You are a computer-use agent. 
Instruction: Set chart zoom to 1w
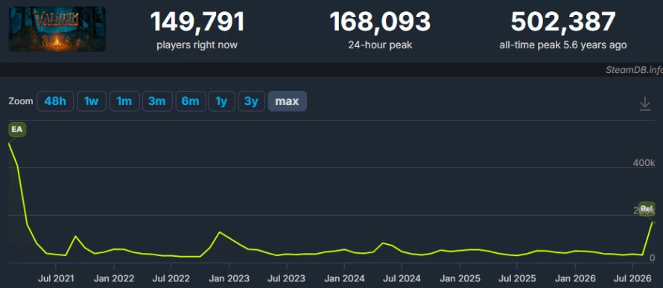coord(92,101)
